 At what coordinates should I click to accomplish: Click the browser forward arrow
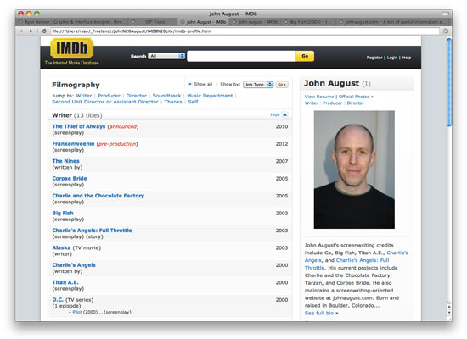pyautogui.click(x=31, y=31)
